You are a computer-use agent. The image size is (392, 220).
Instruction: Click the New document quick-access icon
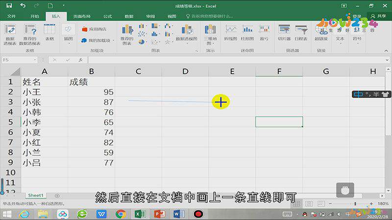coord(50,5)
